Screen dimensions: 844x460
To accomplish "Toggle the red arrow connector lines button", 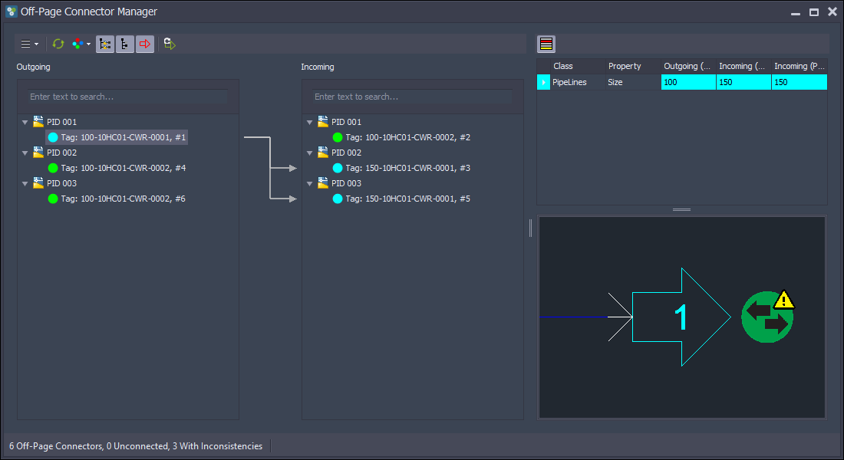I will [x=145, y=44].
